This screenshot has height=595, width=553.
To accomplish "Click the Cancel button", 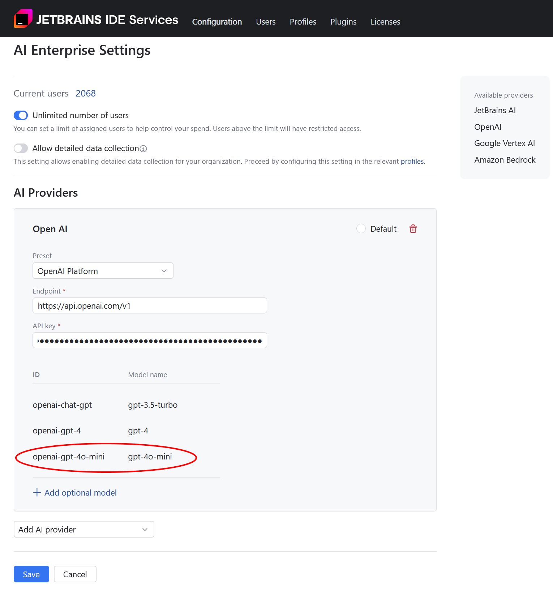I will point(75,574).
